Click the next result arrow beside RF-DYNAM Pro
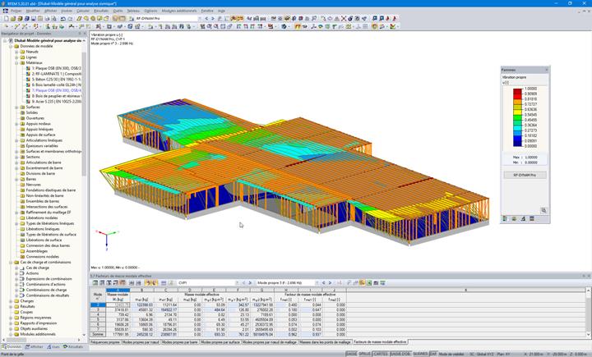592x357 pixels. pyautogui.click(x=213, y=19)
